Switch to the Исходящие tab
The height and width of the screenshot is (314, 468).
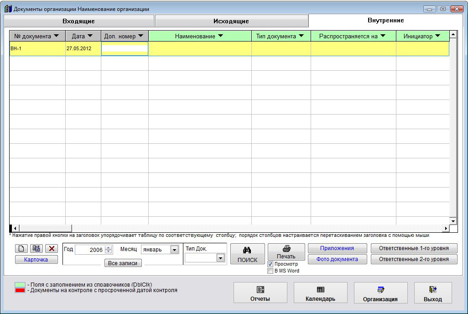[x=231, y=21]
